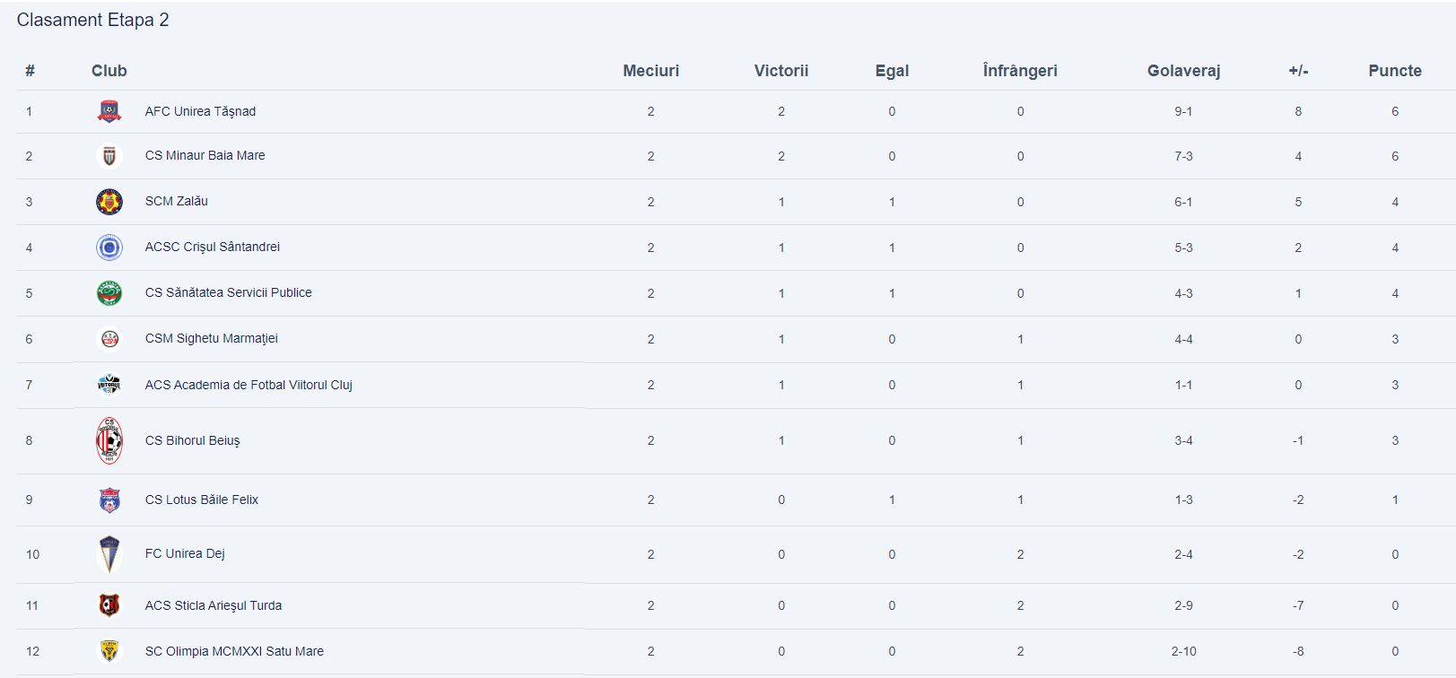The height and width of the screenshot is (678, 1456).
Task: Click the SCM Zalău club logo
Action: click(109, 202)
